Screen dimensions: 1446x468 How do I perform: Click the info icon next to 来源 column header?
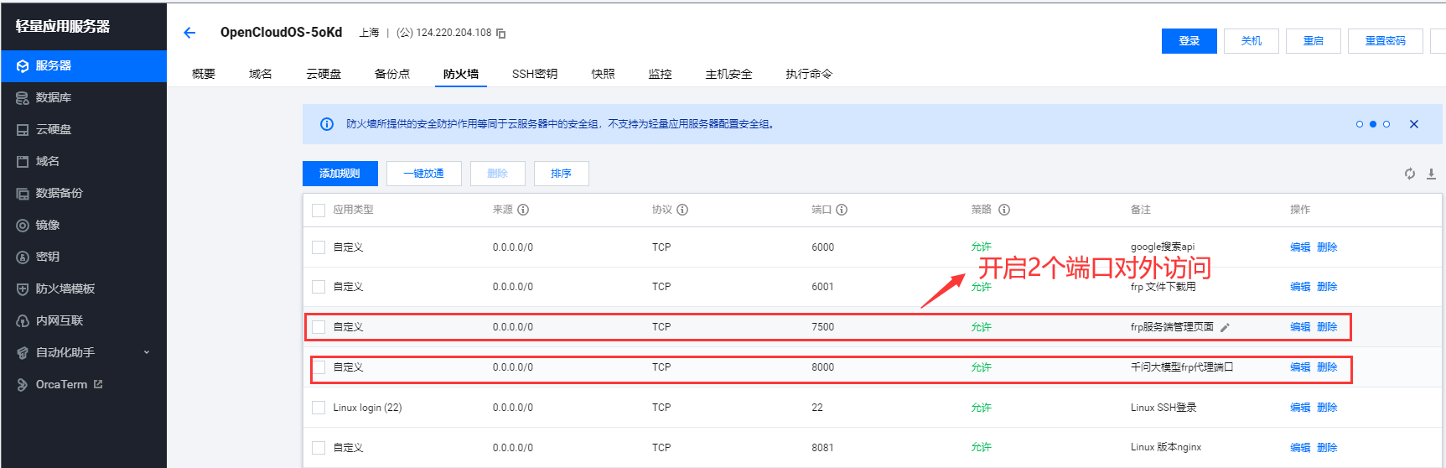click(x=523, y=210)
